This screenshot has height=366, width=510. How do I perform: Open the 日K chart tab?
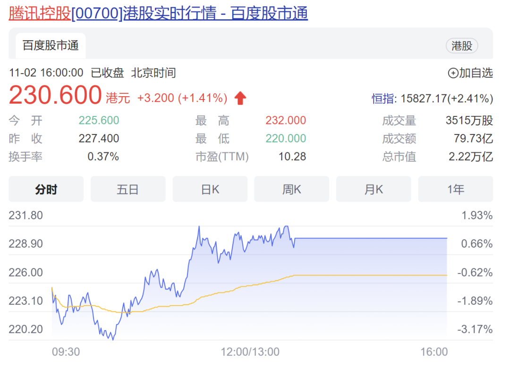[210, 189]
